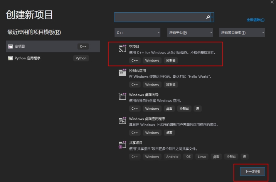
Task: Click the Python badge in recent templates
Action: coord(81,58)
